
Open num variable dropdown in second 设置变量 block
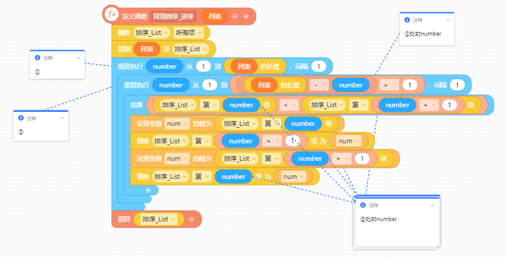177,159
